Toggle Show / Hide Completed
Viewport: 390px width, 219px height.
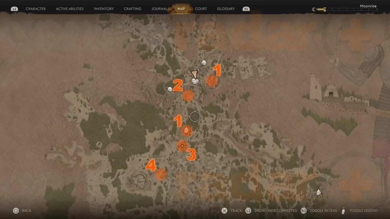click(276, 211)
